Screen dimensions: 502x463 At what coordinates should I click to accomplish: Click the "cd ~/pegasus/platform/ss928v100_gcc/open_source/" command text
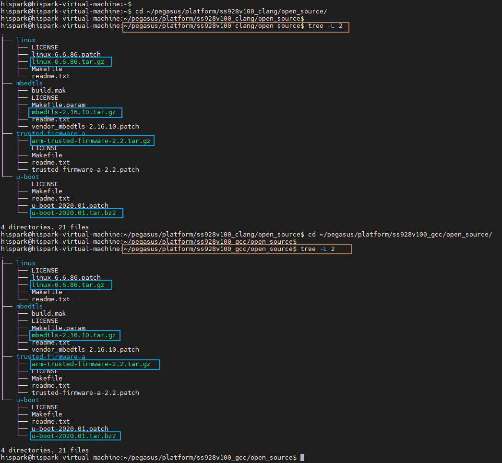(400, 235)
